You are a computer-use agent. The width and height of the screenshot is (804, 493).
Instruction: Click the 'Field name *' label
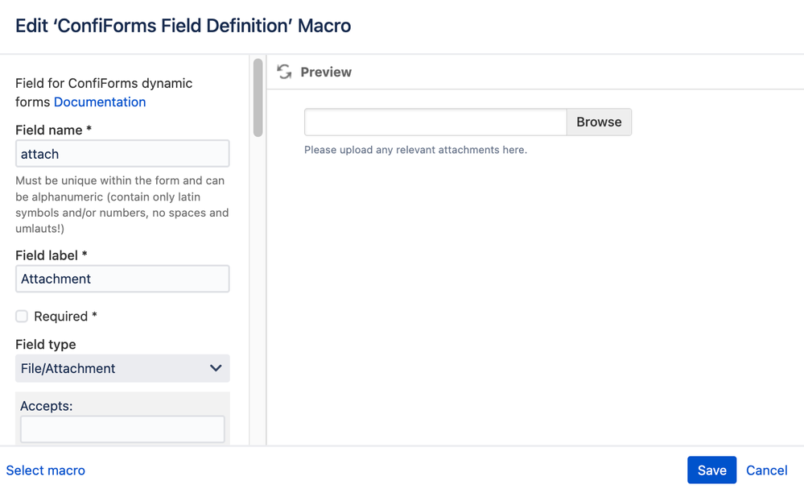(53, 130)
